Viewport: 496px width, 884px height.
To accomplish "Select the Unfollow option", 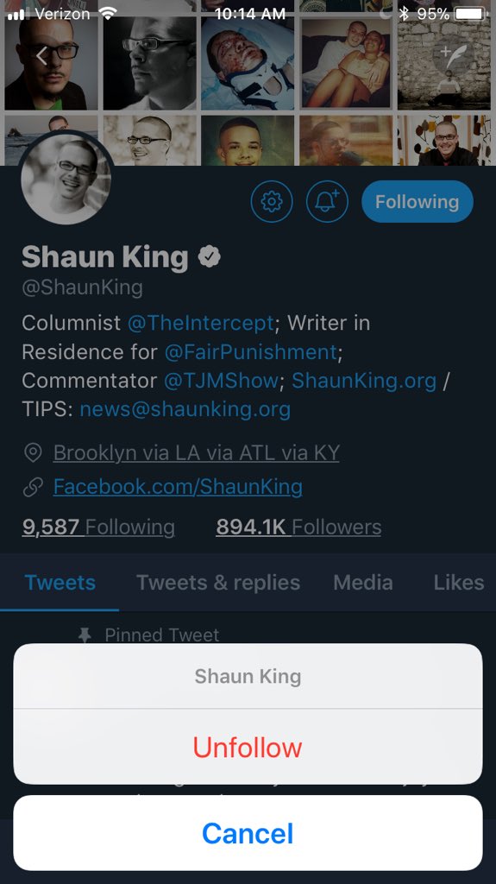I will 248,747.
